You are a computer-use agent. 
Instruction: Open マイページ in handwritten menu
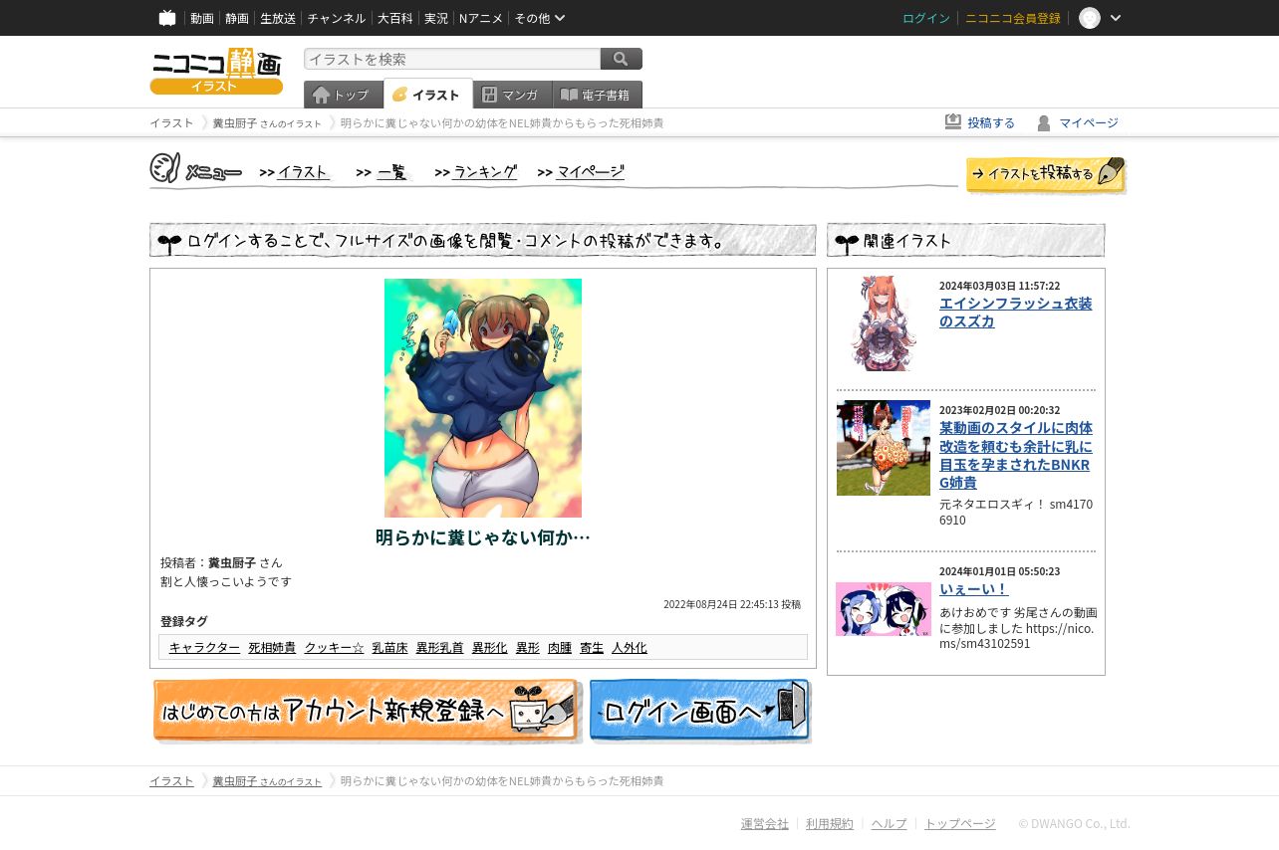(x=590, y=172)
